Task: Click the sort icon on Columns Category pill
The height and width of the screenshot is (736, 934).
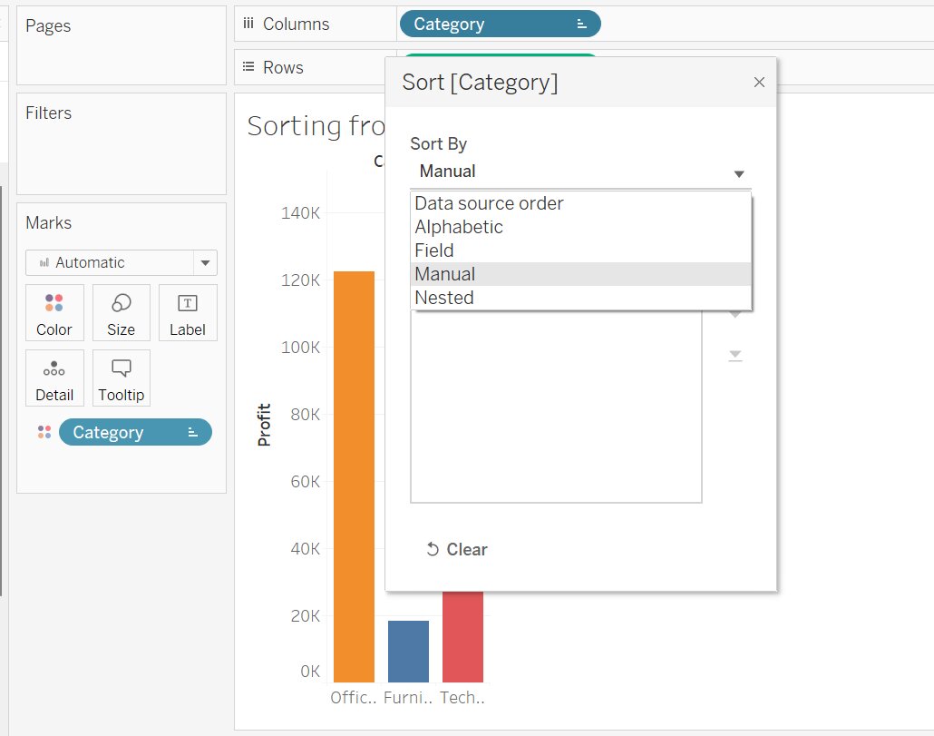Action: point(582,25)
